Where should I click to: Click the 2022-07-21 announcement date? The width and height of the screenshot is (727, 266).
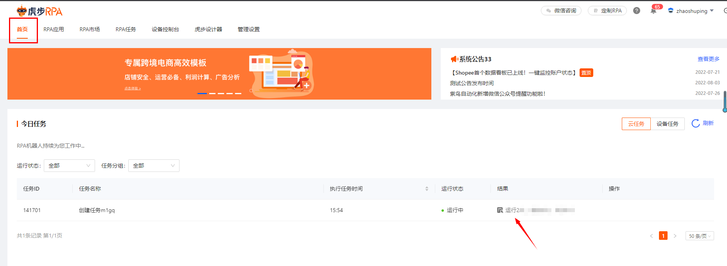(707, 72)
